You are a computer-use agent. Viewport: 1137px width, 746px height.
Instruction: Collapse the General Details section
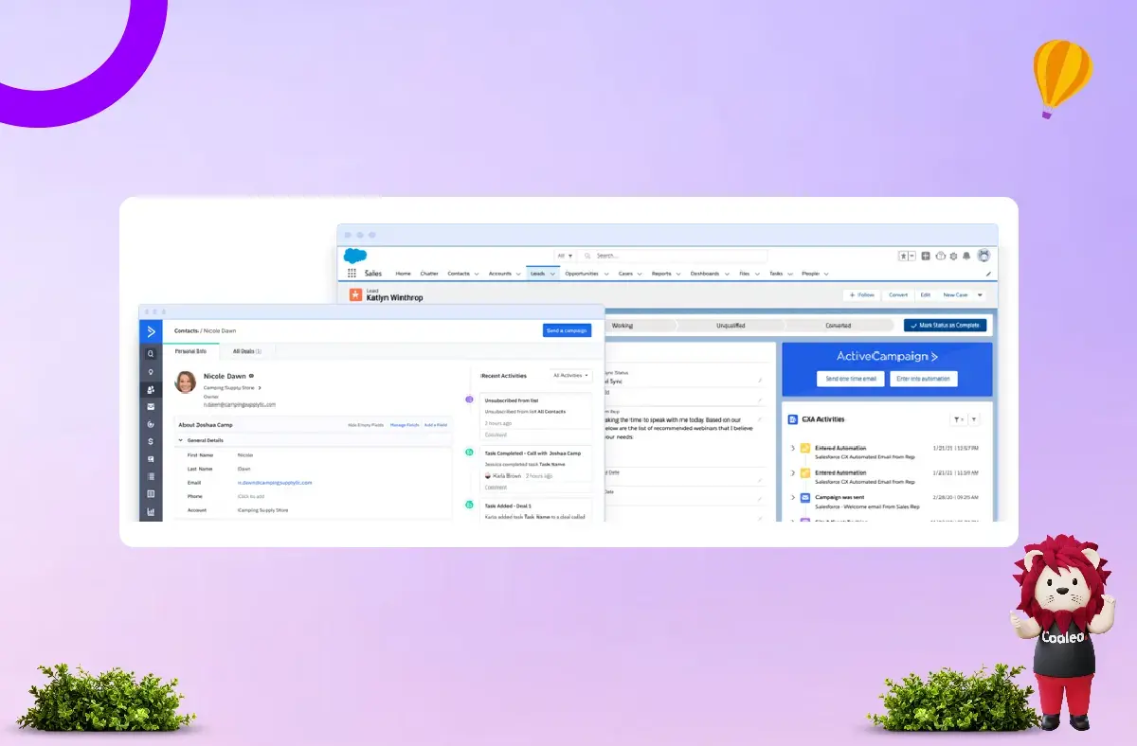pyautogui.click(x=181, y=440)
